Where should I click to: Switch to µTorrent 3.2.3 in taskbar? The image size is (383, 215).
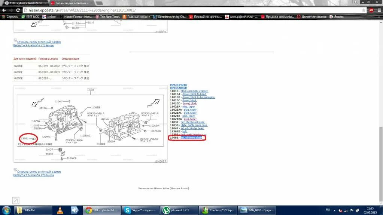point(179,210)
